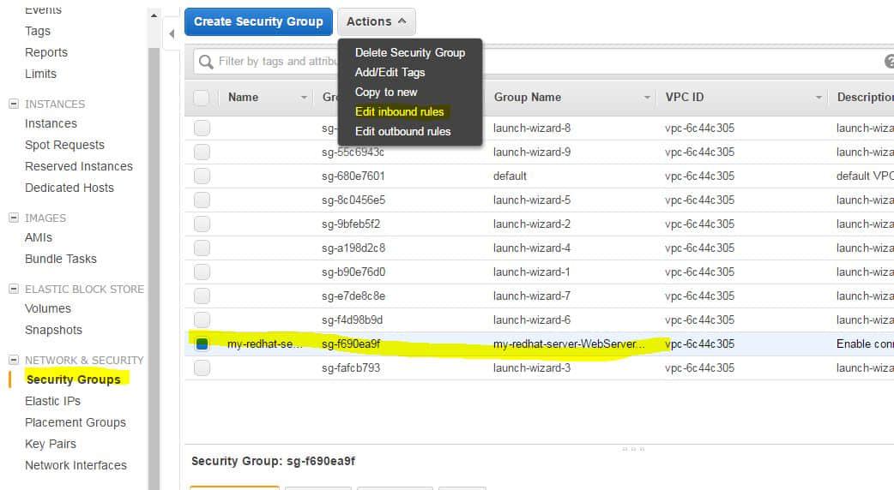Image resolution: width=894 pixels, height=490 pixels.
Task: Click the Create Security Group button
Action: [258, 21]
